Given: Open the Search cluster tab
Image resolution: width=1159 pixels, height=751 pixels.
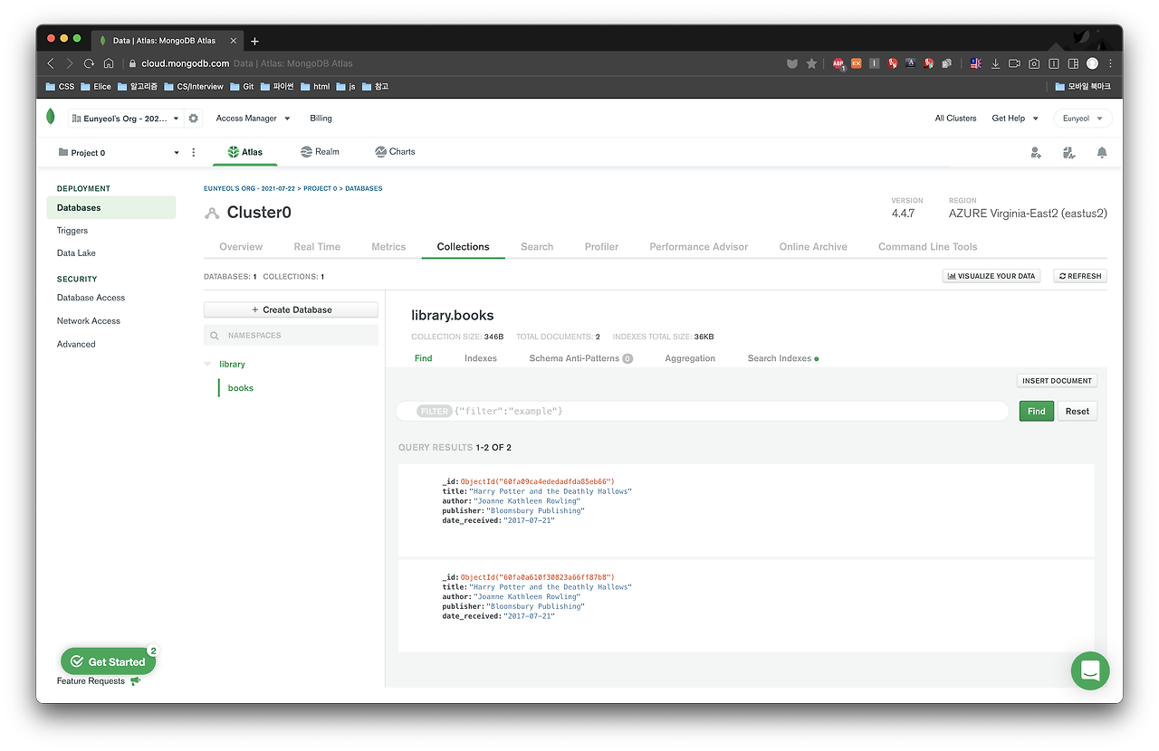Looking at the screenshot, I should point(537,247).
